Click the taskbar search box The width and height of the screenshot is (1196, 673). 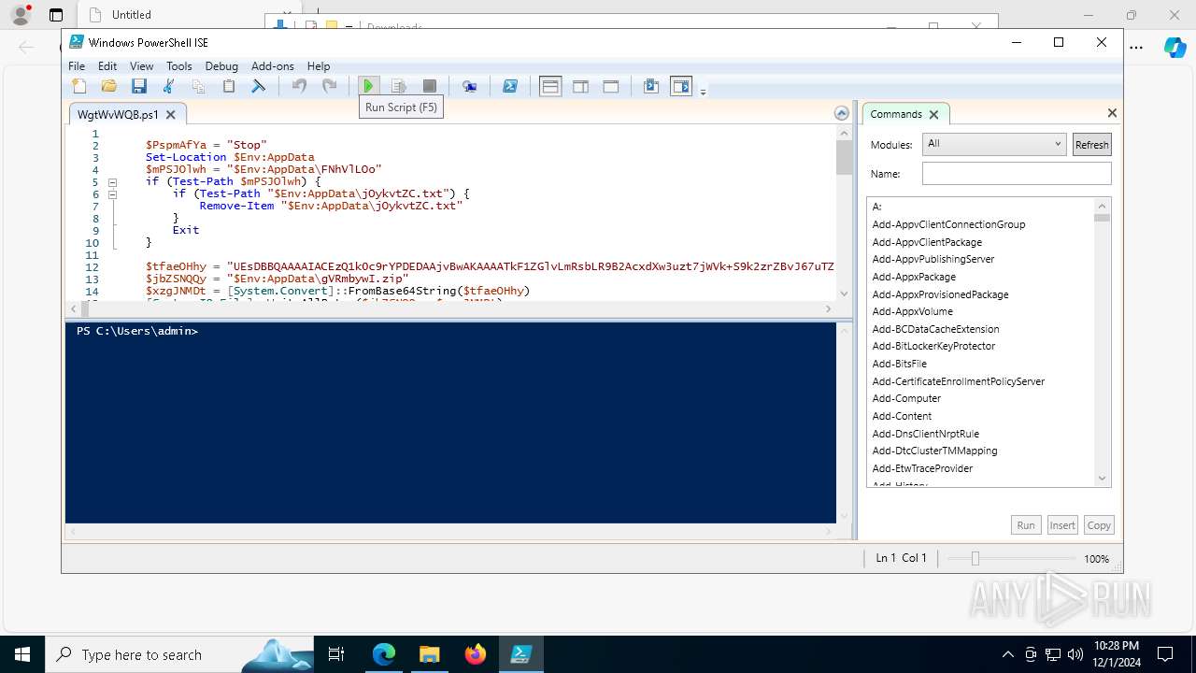click(x=179, y=654)
